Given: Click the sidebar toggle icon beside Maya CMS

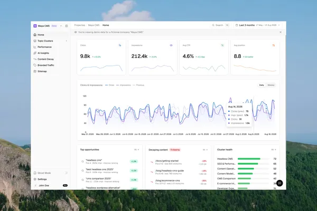Looking at the screenshot, I should pyautogui.click(x=67, y=26).
